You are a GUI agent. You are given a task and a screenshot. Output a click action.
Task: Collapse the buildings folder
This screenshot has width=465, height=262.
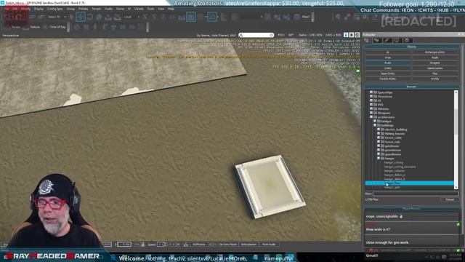(375, 125)
